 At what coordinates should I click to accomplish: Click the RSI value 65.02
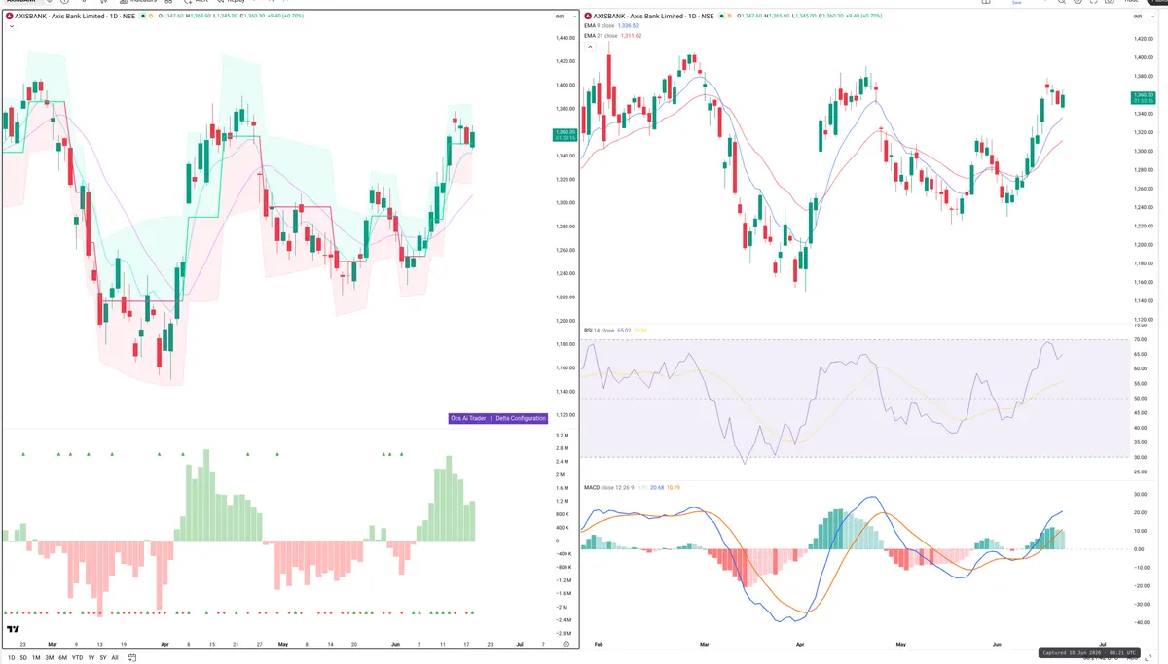[624, 331]
